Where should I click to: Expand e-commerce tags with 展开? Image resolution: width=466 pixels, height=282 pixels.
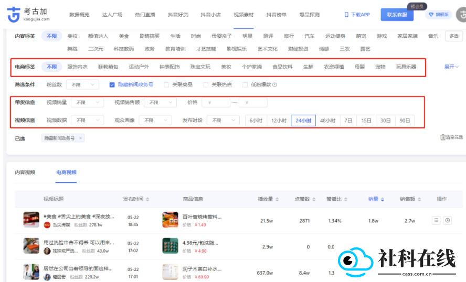(451, 67)
